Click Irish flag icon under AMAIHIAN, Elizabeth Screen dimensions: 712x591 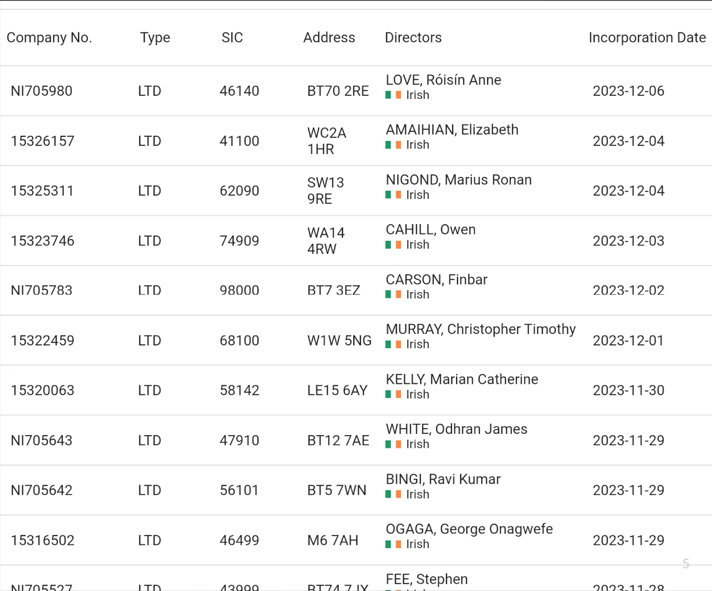(393, 145)
